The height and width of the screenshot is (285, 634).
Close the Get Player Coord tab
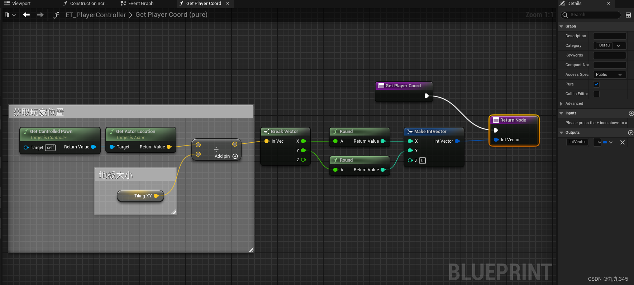tap(228, 4)
